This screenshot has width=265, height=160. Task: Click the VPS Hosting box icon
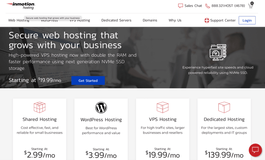click(163, 107)
